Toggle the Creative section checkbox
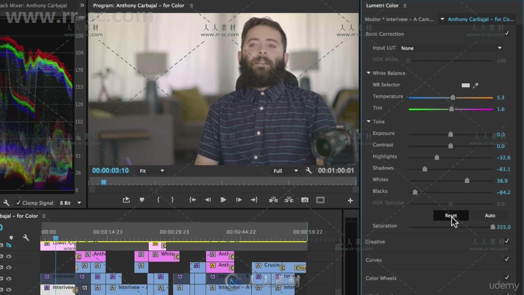The height and width of the screenshot is (295, 524). (x=507, y=241)
